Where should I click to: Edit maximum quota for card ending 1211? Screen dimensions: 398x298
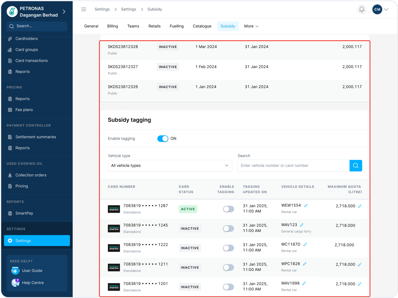[359, 265]
